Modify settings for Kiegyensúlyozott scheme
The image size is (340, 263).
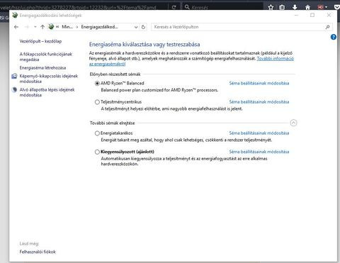coord(259,152)
